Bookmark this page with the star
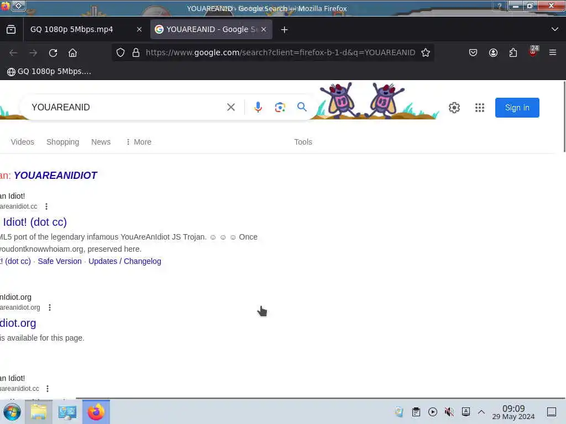 [x=426, y=52]
